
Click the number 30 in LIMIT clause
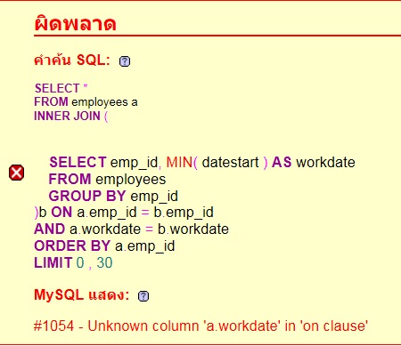104,262
